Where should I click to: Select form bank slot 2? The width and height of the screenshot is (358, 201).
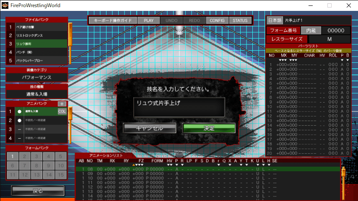coord(24,156)
